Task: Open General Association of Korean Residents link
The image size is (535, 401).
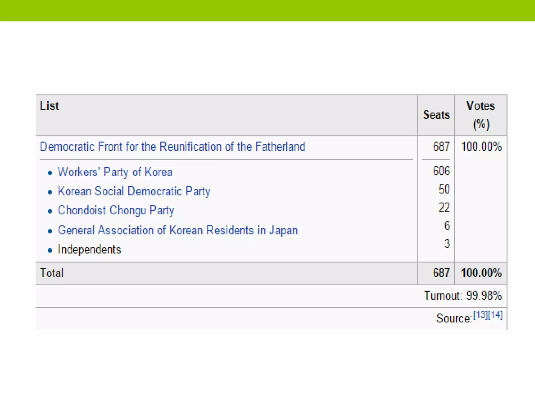Action: pos(178,231)
